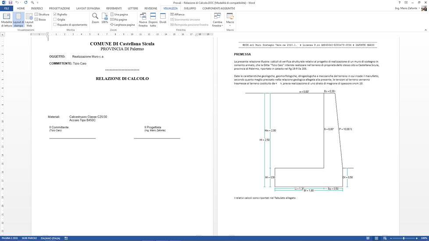Click macro recording icon in status bar
The image size is (429, 241).
coord(66,238)
